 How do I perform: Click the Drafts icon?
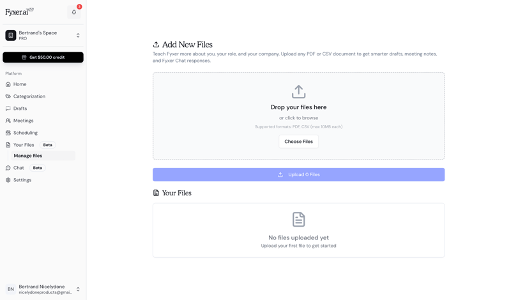coord(8,109)
